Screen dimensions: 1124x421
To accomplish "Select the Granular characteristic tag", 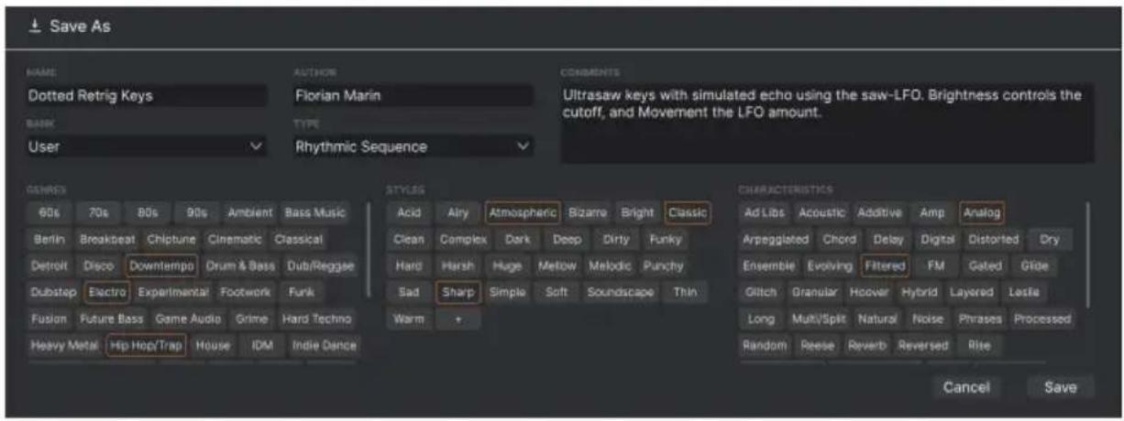I will pos(814,292).
